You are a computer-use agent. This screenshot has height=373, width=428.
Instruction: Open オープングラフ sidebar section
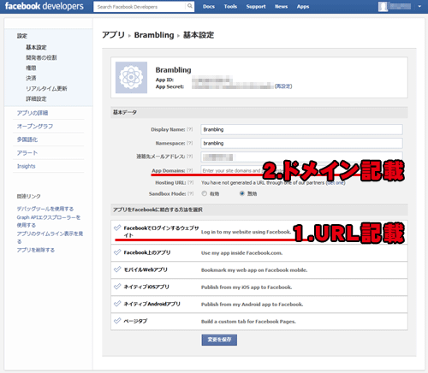(35, 126)
